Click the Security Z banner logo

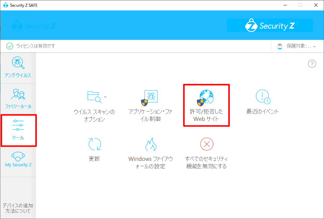pos(270,26)
